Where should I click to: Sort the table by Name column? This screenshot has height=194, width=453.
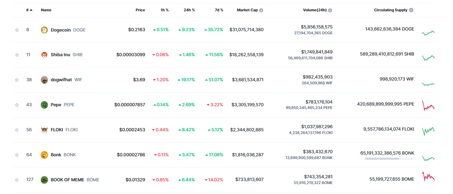46,10
